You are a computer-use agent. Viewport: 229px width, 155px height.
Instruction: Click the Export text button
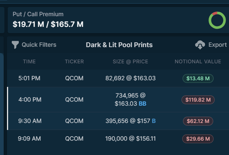218,45
